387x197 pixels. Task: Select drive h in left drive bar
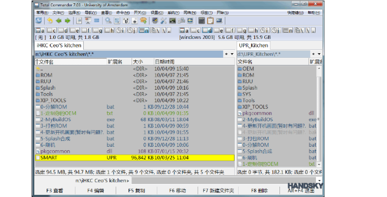pos(109,30)
